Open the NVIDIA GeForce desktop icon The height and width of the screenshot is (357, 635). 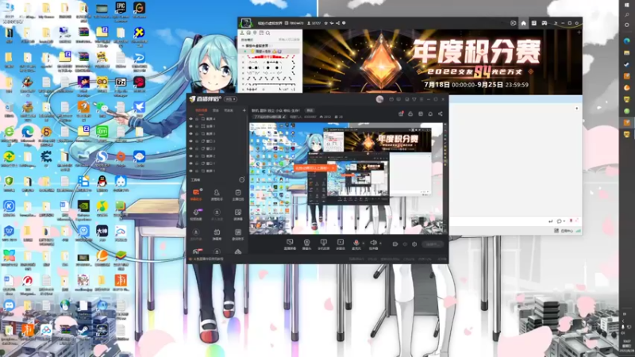pos(83,209)
